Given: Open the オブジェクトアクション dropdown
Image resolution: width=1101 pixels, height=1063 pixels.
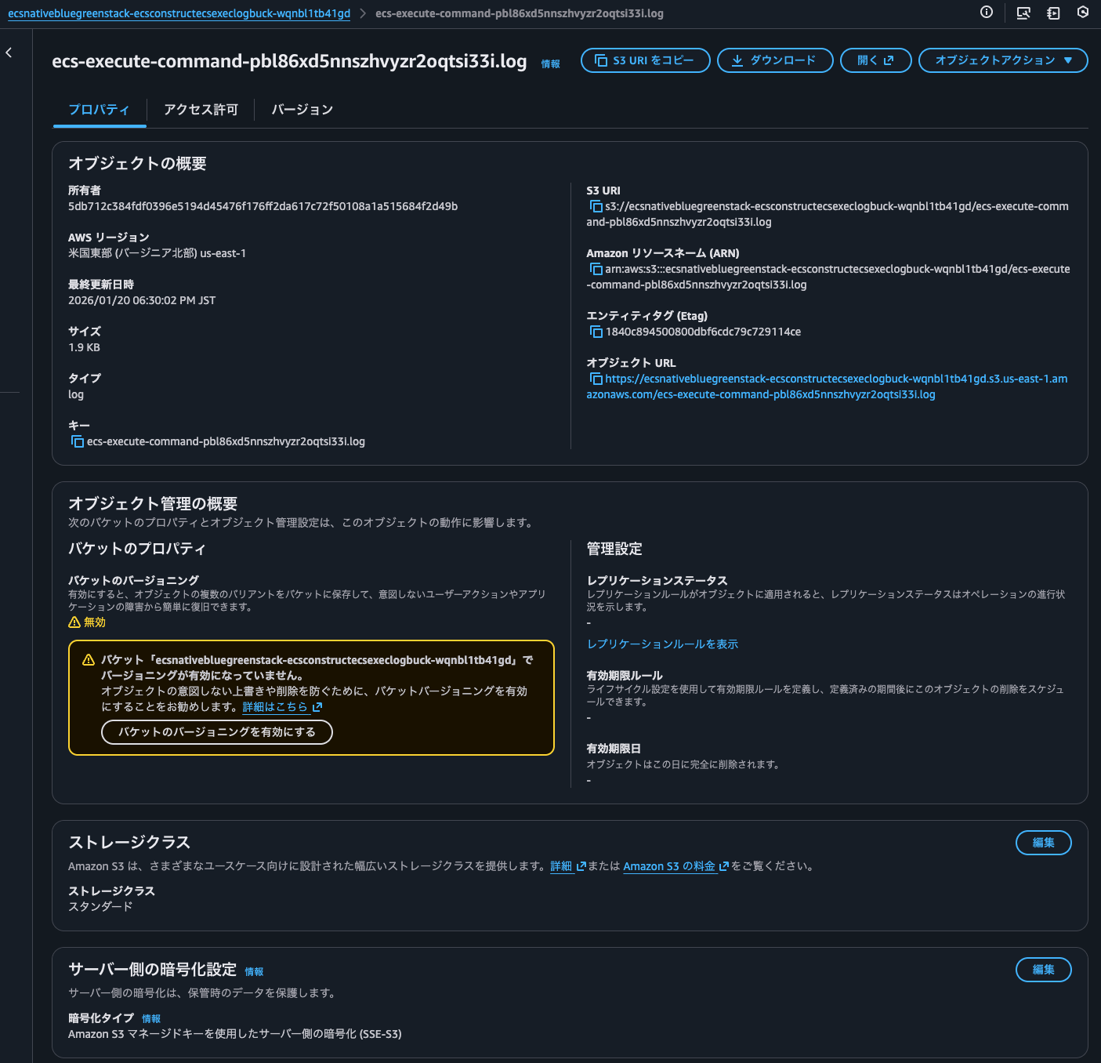Looking at the screenshot, I should [x=1002, y=60].
